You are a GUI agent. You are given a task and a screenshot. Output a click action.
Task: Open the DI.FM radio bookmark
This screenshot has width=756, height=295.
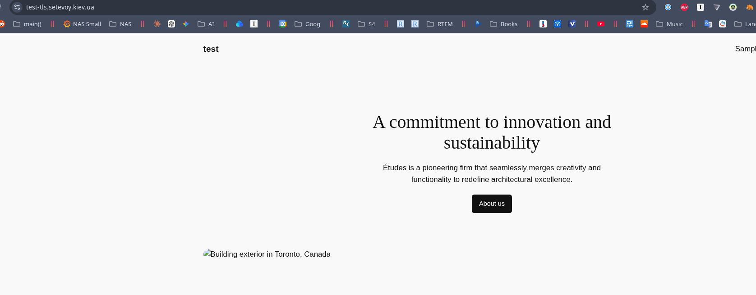(630, 24)
